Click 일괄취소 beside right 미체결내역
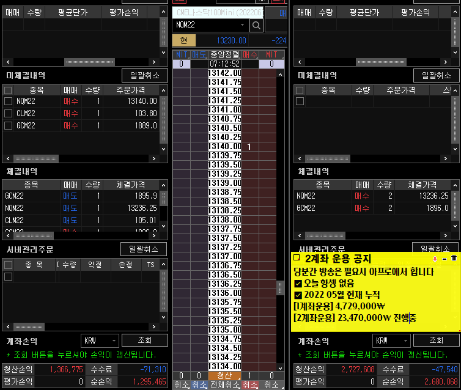Screen dimensions: 461x390 (437, 76)
